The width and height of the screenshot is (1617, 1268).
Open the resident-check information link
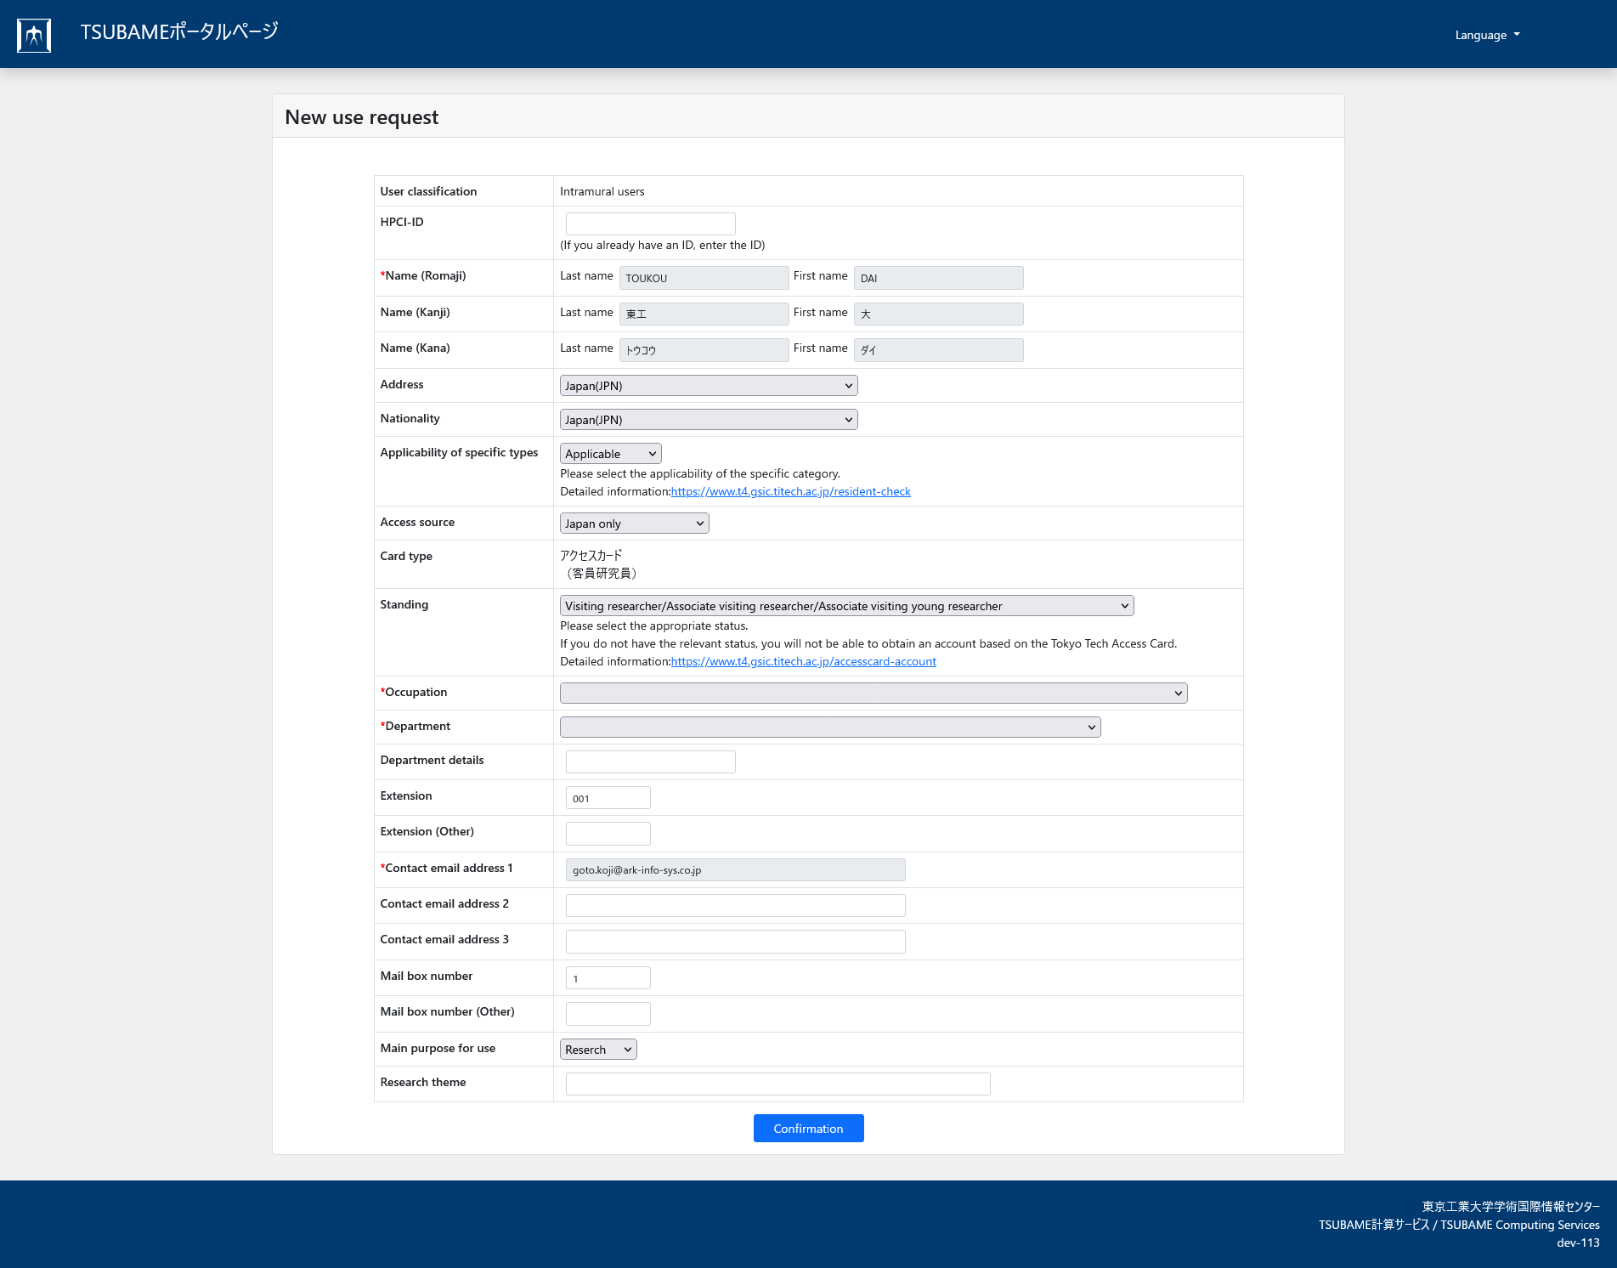point(790,492)
